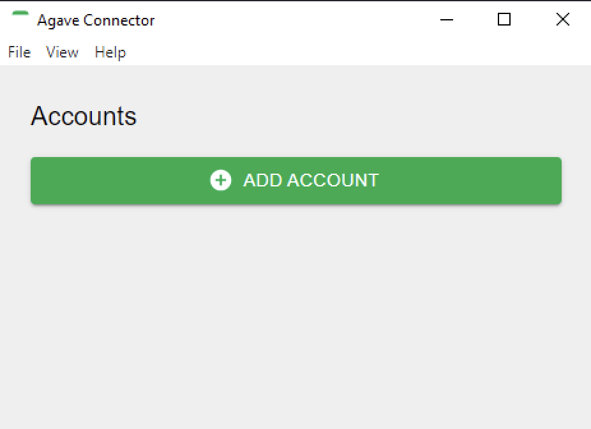This screenshot has width=591, height=429.
Task: Open the Help menu
Action: [110, 52]
